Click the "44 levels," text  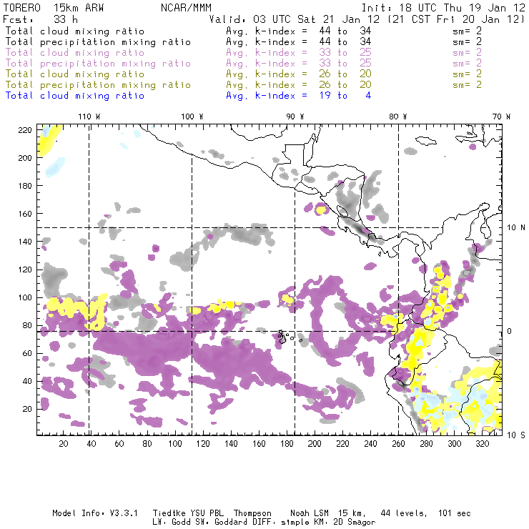click(x=404, y=513)
